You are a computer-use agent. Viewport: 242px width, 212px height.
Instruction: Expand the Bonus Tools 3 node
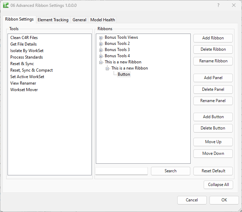tap(101, 50)
